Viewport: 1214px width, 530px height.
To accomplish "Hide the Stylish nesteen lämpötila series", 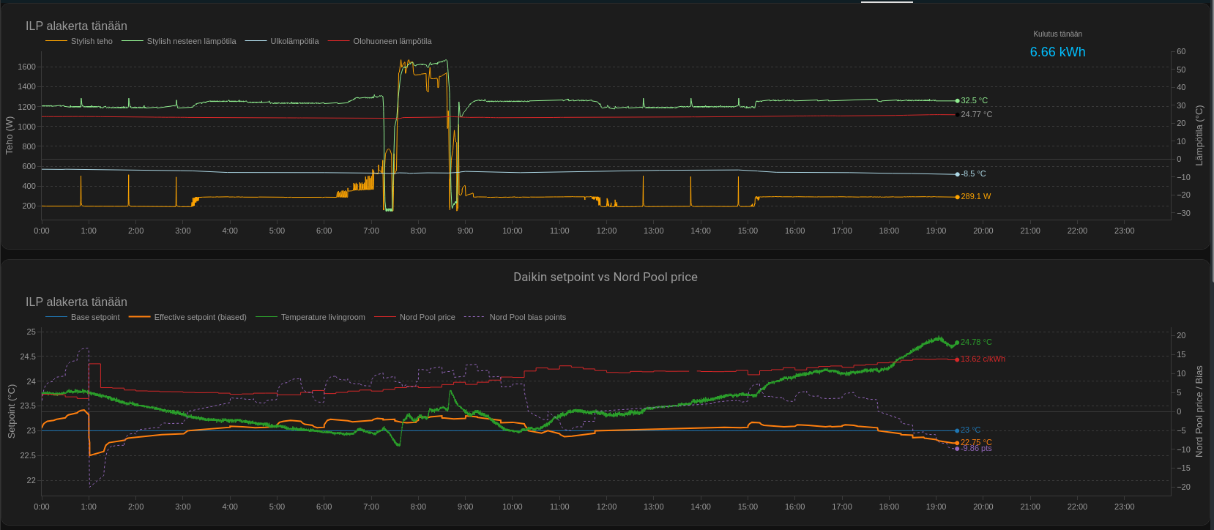I will (x=190, y=41).
